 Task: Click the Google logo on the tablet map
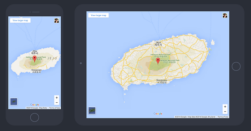[x=158, y=114]
